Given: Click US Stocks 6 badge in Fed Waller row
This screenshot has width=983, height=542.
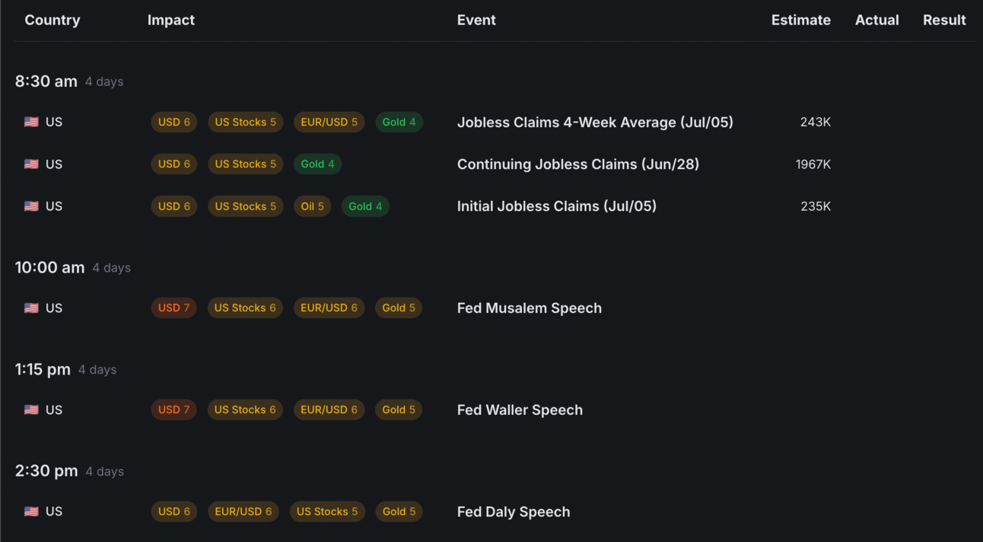Looking at the screenshot, I should point(245,410).
